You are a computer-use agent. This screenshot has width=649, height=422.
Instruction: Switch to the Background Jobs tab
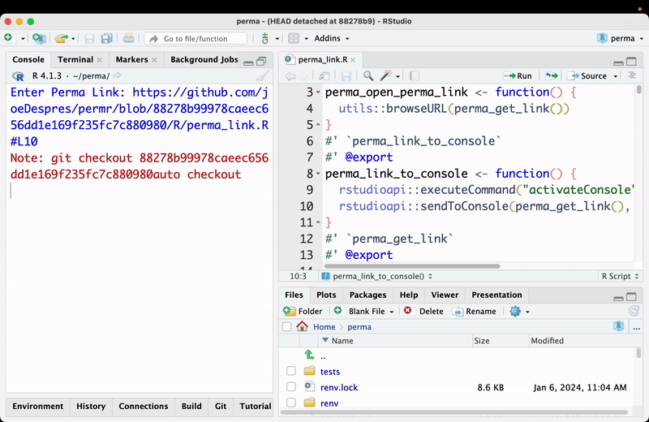pyautogui.click(x=204, y=59)
